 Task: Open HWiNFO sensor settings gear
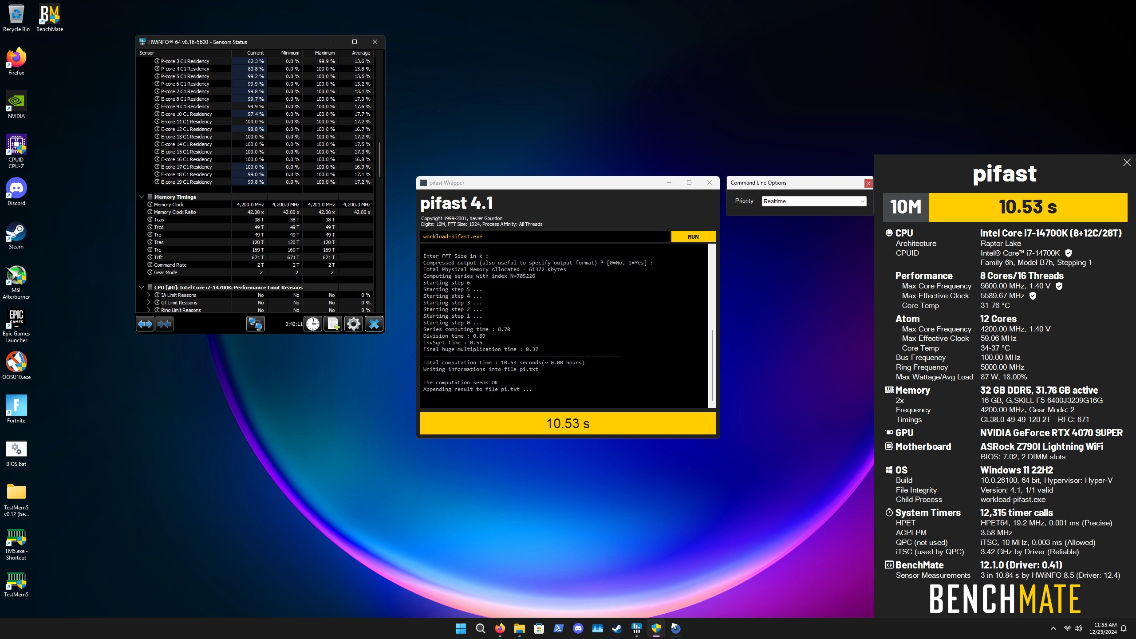pyautogui.click(x=354, y=324)
